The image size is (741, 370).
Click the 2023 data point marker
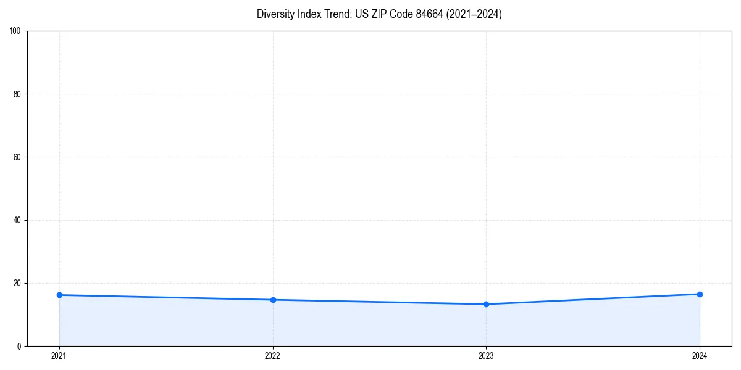point(486,304)
